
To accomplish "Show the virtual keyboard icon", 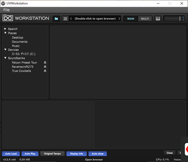I will click(158, 19).
